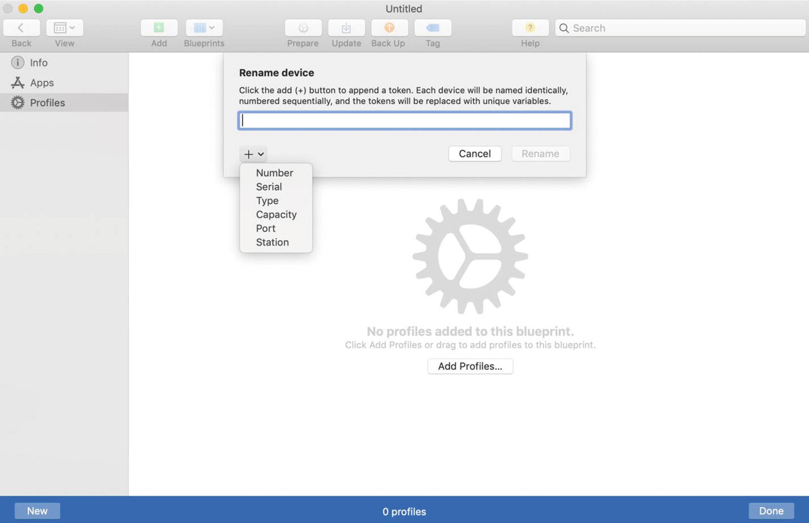Click the "Untitled" window title
The height and width of the screenshot is (523, 809).
tap(404, 9)
